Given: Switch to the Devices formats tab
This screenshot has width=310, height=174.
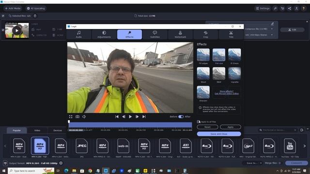Looking at the screenshot, I should [x=58, y=130].
